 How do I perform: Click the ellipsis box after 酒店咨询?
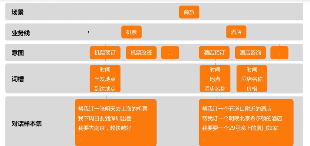click(x=279, y=53)
